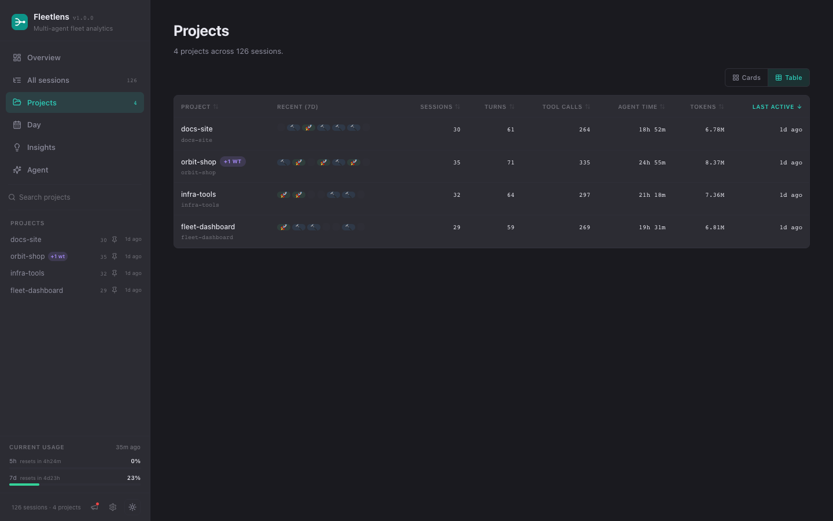Sort by Tokens column arrows

coord(721,107)
